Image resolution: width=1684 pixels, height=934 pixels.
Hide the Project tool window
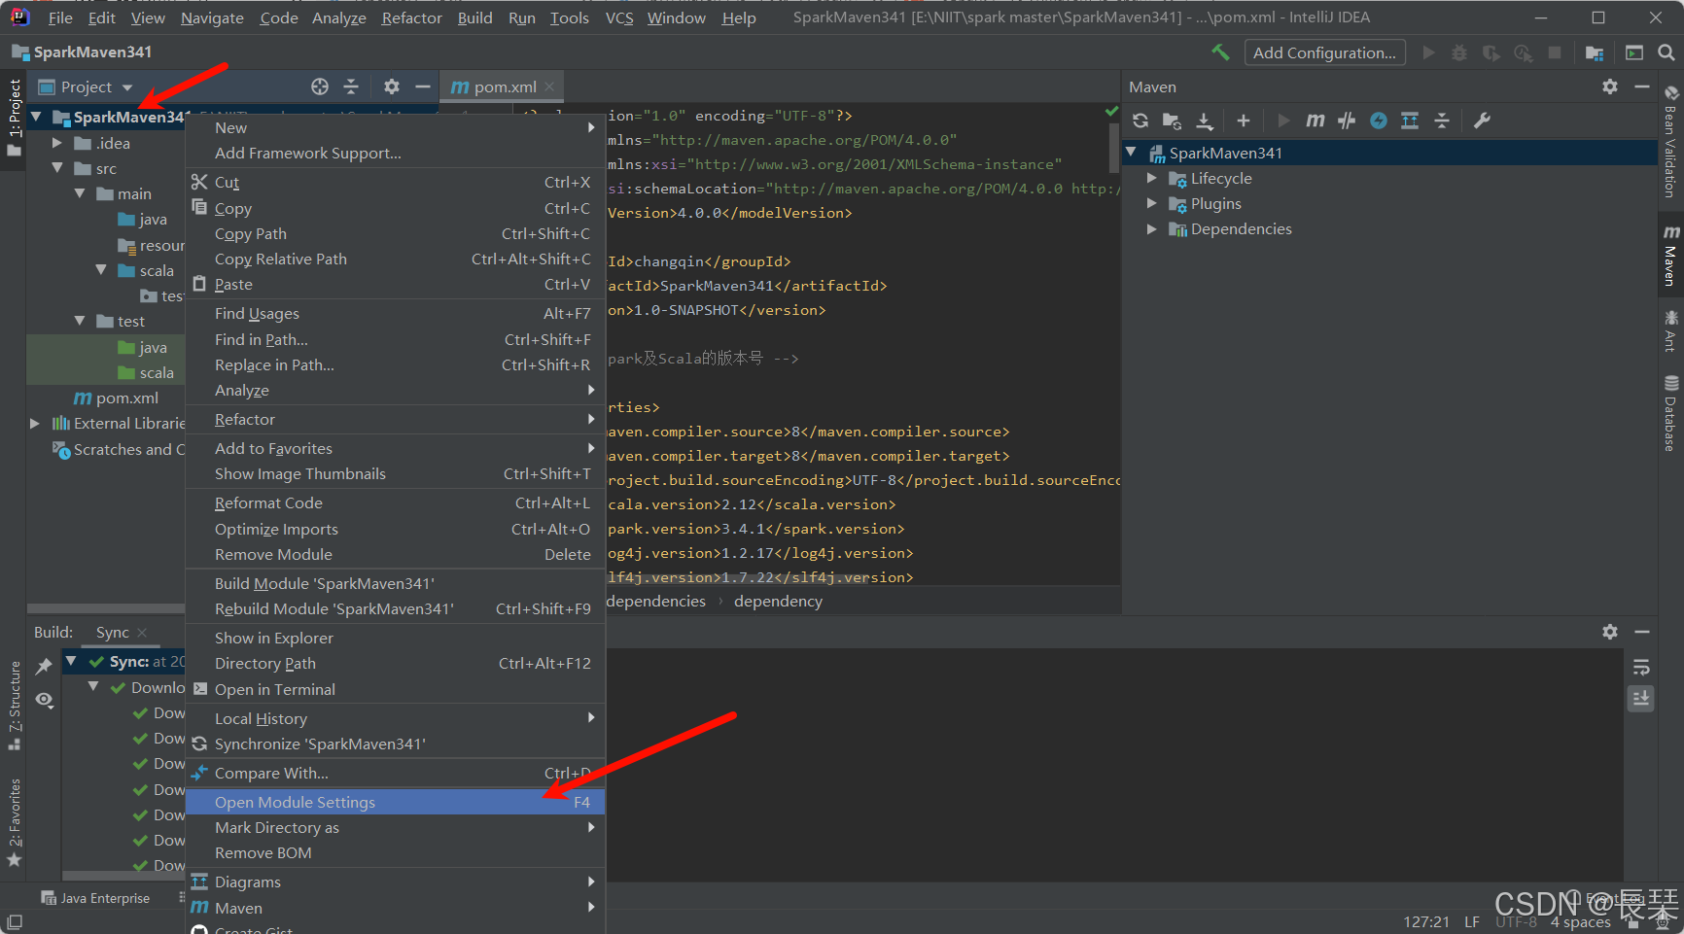point(423,86)
